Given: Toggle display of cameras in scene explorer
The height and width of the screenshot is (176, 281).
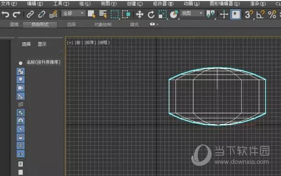Looking at the screenshot, I should [20, 88].
